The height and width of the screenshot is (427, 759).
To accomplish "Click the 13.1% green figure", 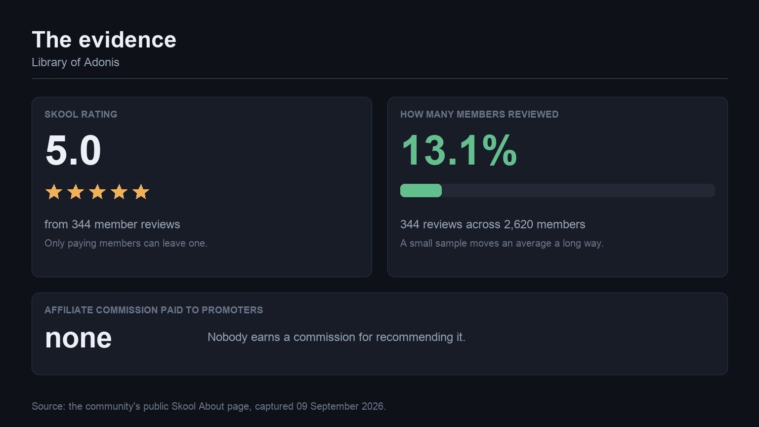I will pyautogui.click(x=459, y=151).
